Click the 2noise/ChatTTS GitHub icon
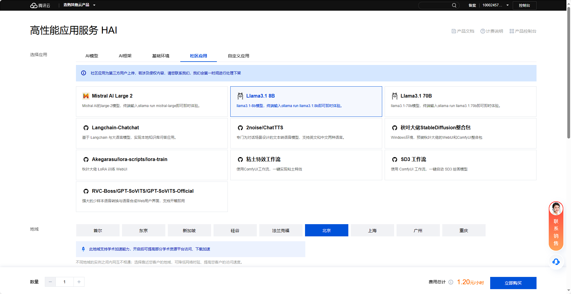Image resolution: width=571 pixels, height=294 pixels. (x=240, y=128)
